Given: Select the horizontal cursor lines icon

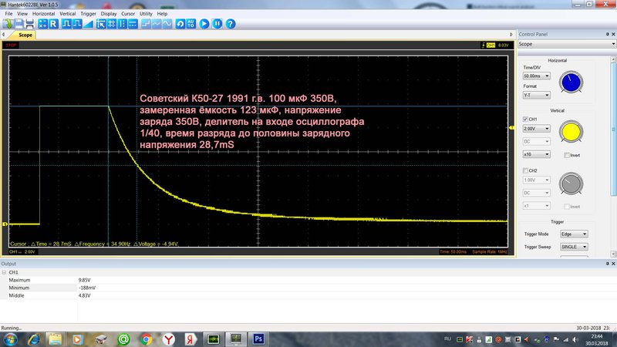Looking at the screenshot, I should click(133, 24).
